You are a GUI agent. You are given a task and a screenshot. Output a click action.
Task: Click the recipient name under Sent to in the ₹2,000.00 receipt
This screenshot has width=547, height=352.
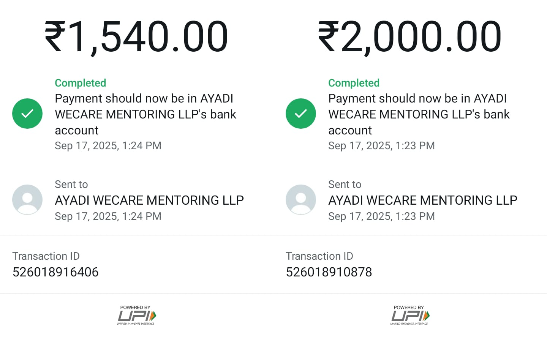click(423, 200)
